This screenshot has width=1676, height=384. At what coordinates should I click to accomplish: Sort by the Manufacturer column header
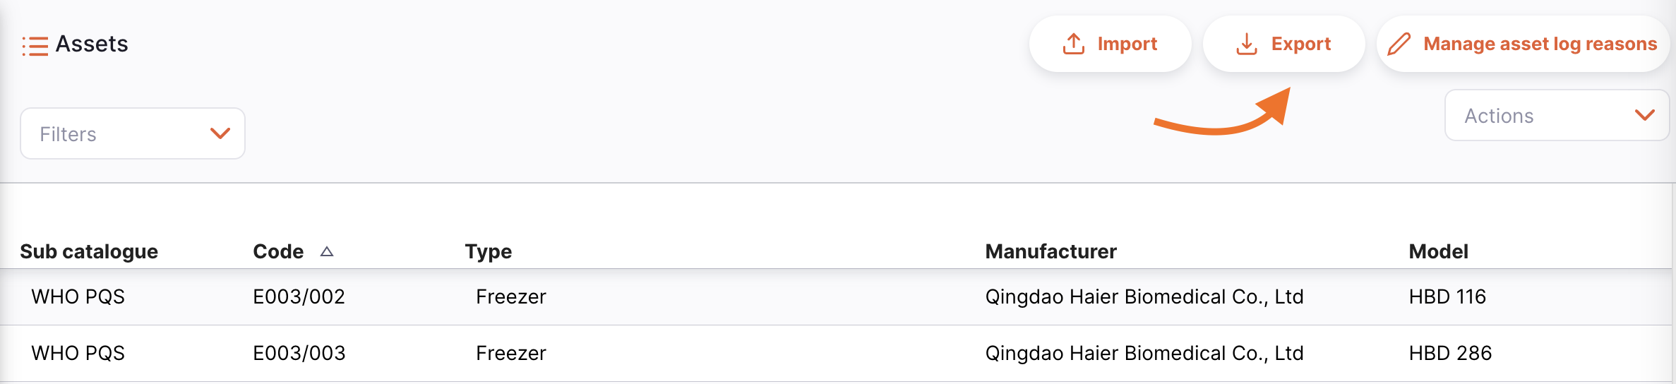[1051, 251]
